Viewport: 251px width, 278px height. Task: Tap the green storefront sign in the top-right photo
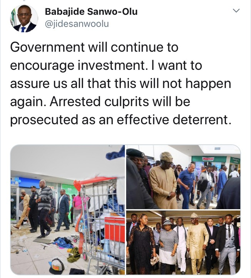[x=209, y=159]
